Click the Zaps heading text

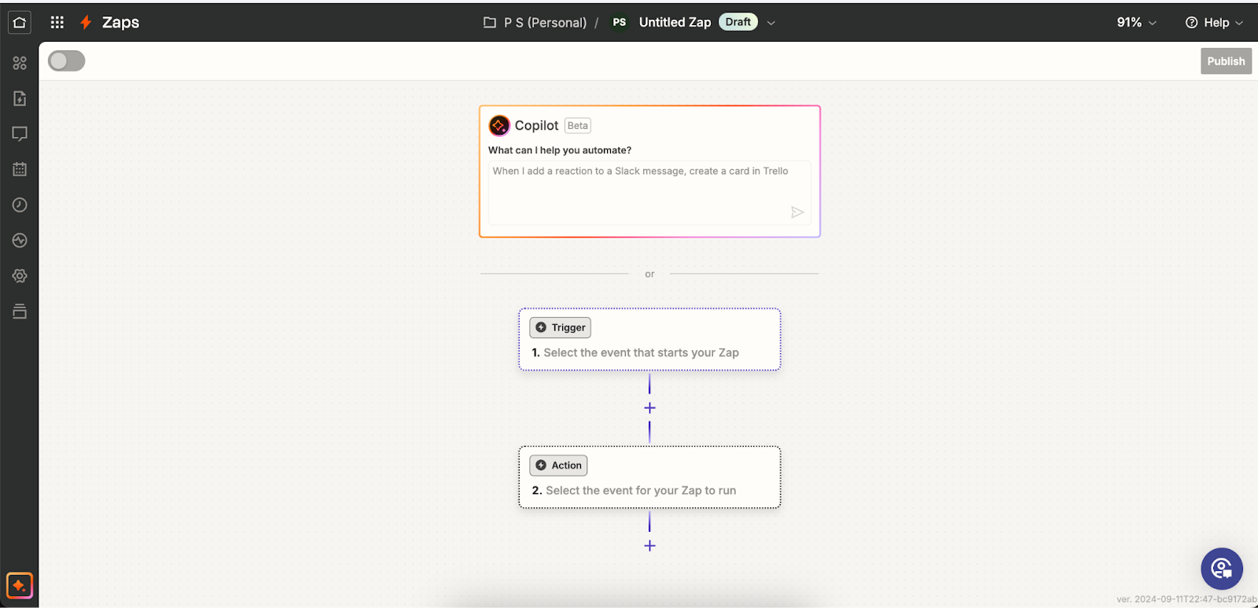[121, 22]
